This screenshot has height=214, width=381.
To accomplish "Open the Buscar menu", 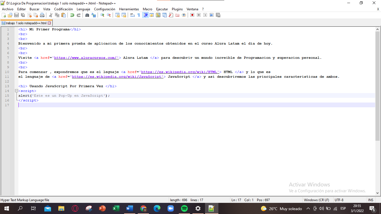I will pyautogui.click(x=35, y=9).
